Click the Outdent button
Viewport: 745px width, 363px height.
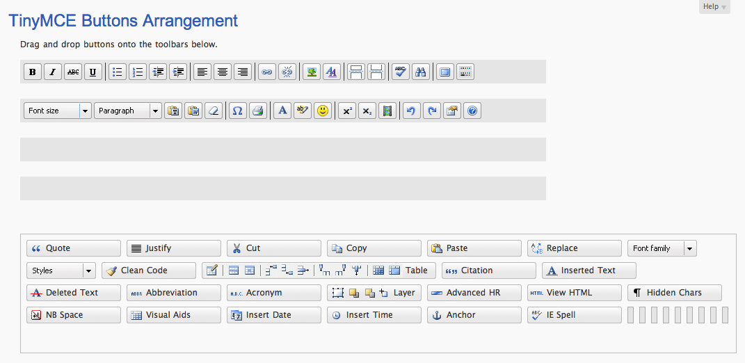click(158, 72)
